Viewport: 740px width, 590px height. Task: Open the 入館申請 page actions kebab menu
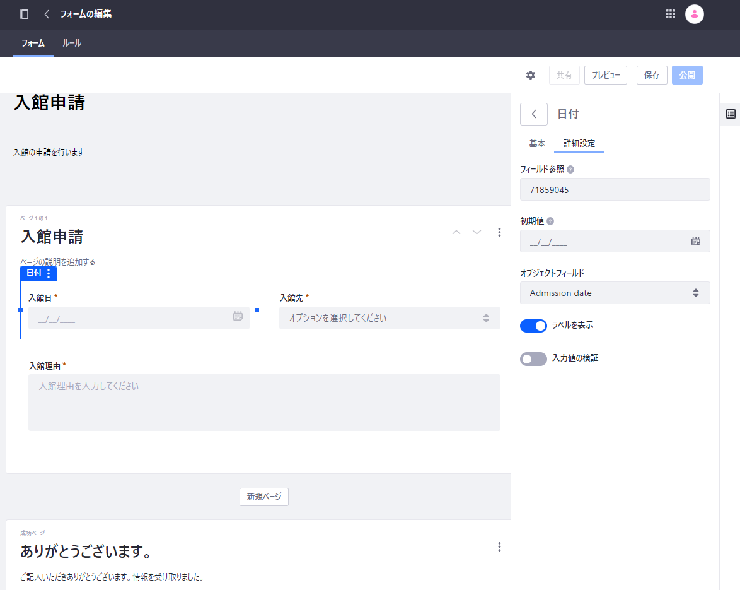499,232
